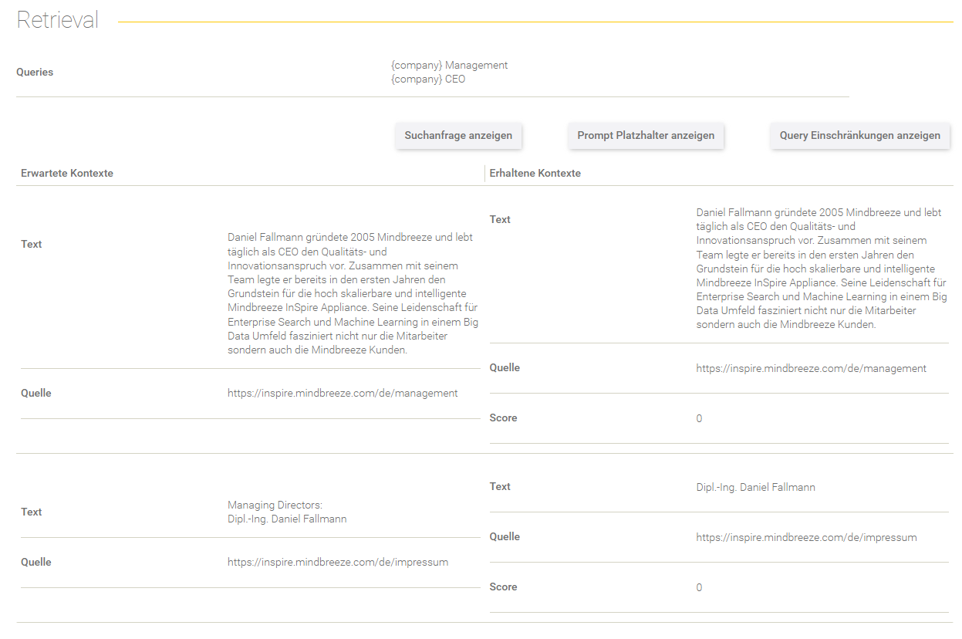Click the Erwartete Kontexte column header
Screen dimensions: 962x639
(67, 174)
